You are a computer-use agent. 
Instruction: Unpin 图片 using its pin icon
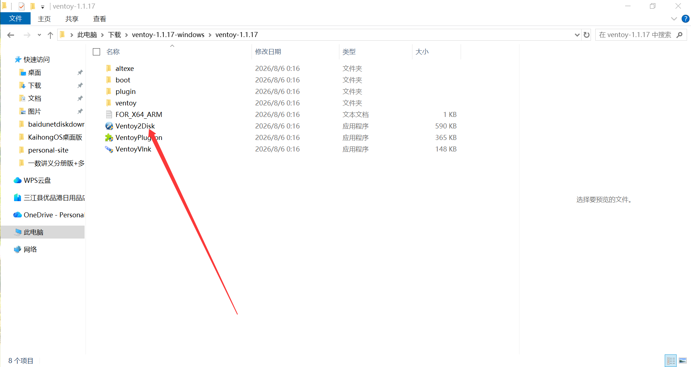[x=80, y=111]
